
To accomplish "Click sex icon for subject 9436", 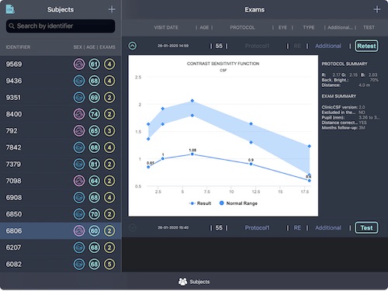I will coord(79,81).
